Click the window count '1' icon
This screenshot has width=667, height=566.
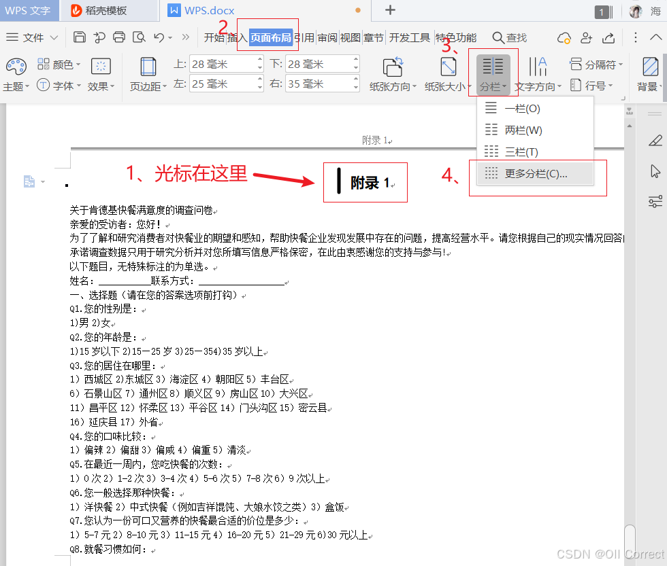[x=604, y=12]
